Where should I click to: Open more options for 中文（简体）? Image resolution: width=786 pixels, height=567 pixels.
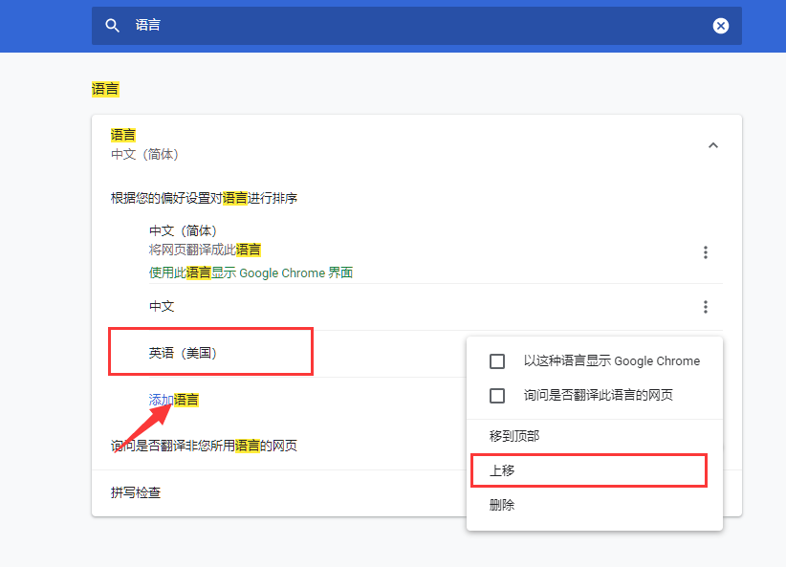point(706,252)
